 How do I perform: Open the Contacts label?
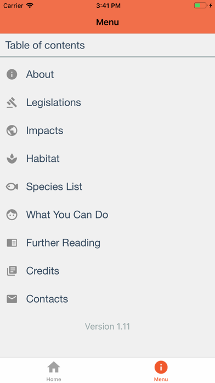(47, 299)
